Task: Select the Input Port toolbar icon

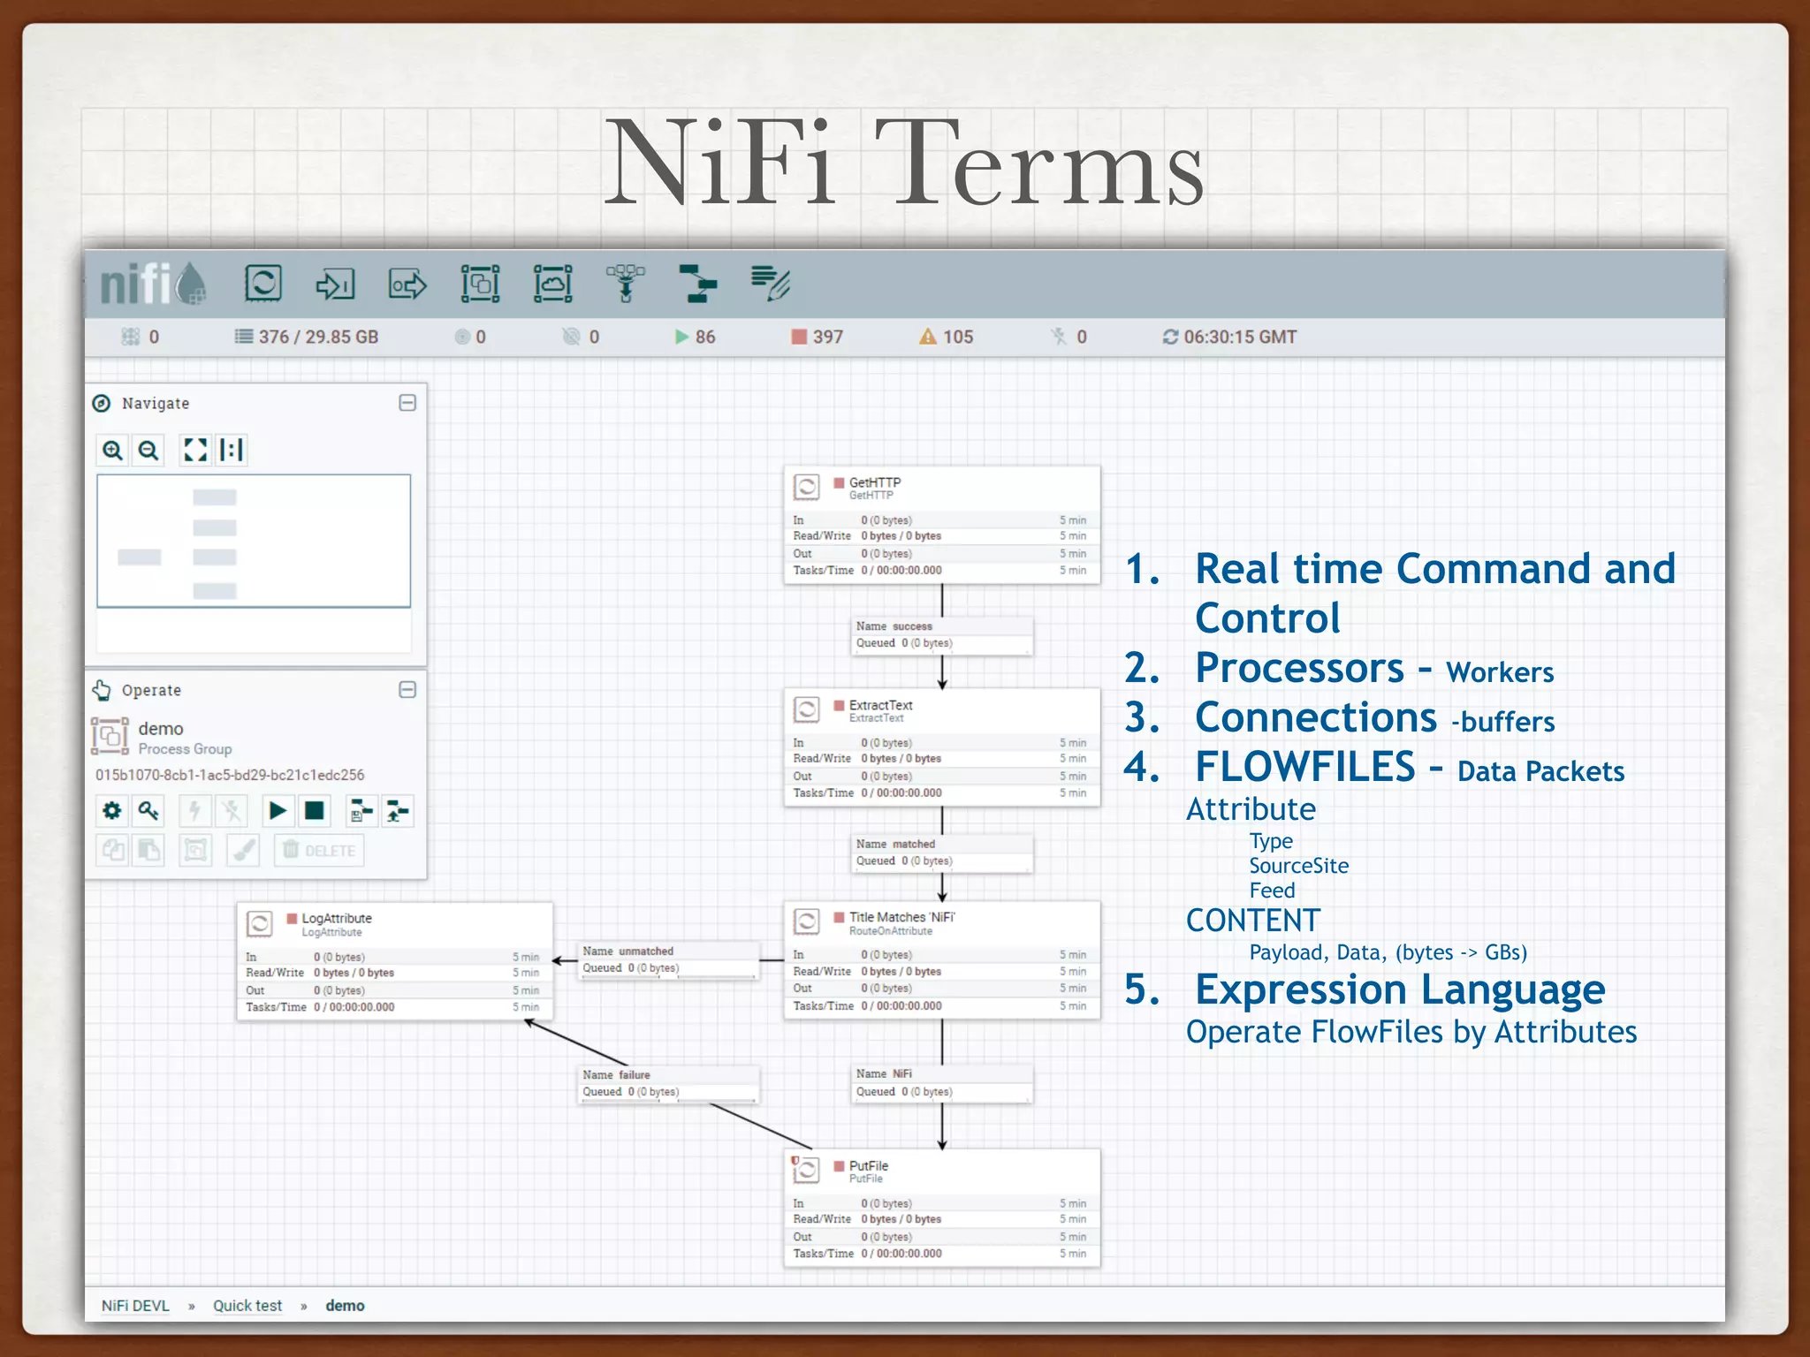Action: [335, 284]
